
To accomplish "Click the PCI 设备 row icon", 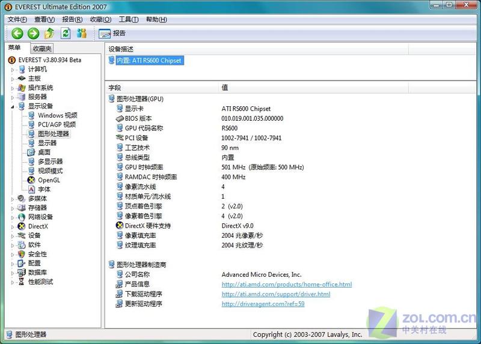I will click(x=120, y=137).
